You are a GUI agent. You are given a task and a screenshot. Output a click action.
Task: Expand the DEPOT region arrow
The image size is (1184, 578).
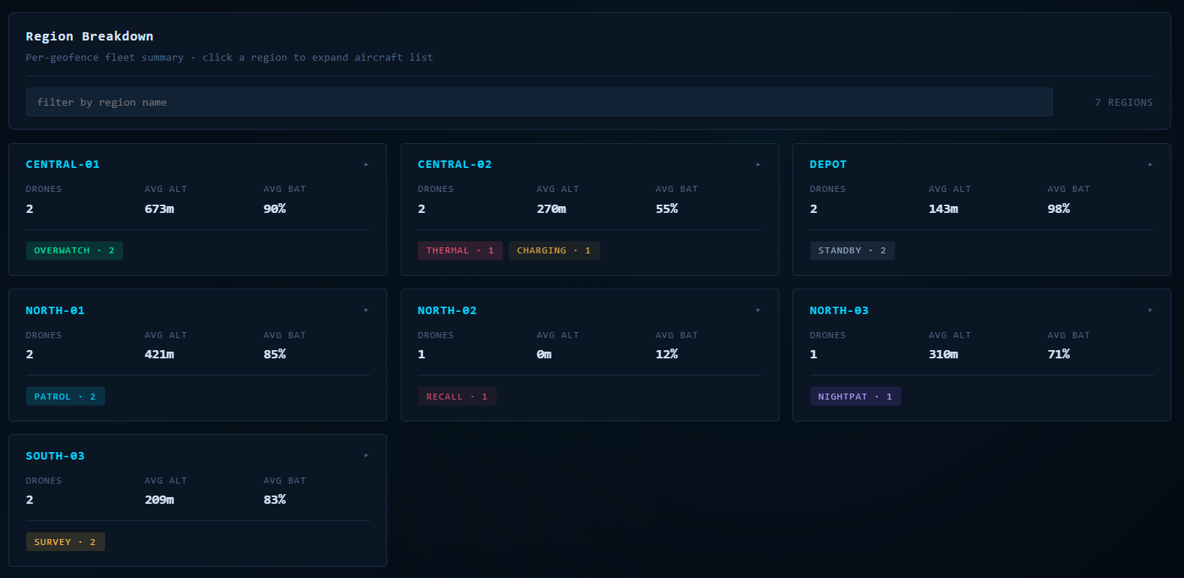(1150, 164)
